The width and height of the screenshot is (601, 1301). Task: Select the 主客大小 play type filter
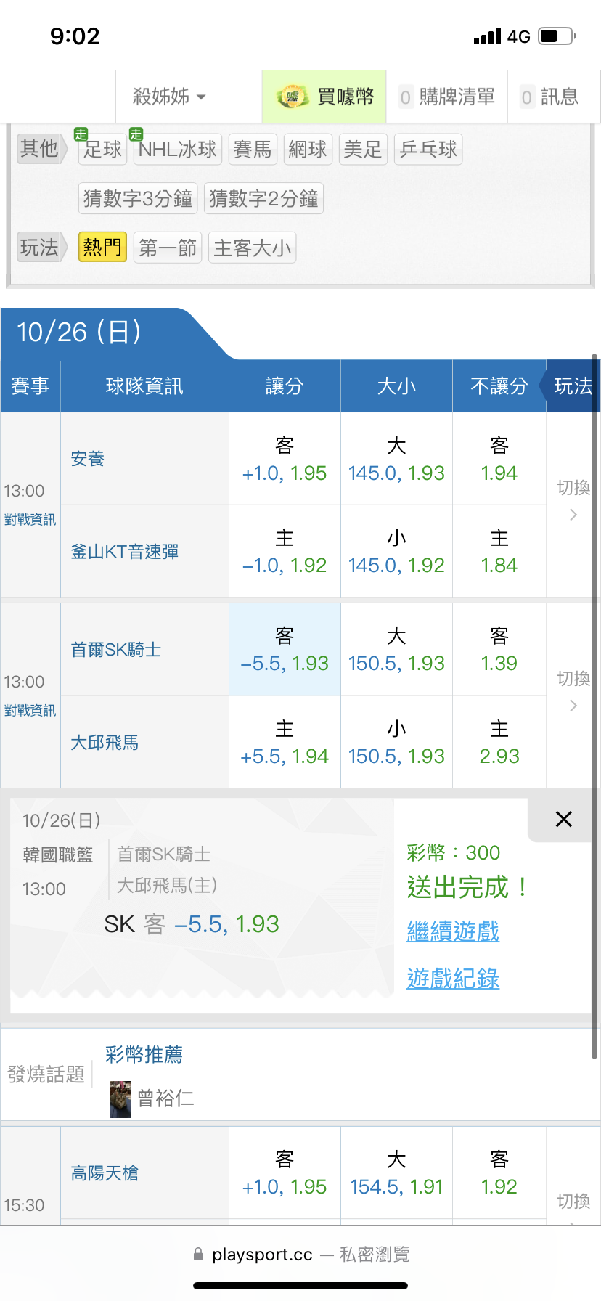click(252, 248)
